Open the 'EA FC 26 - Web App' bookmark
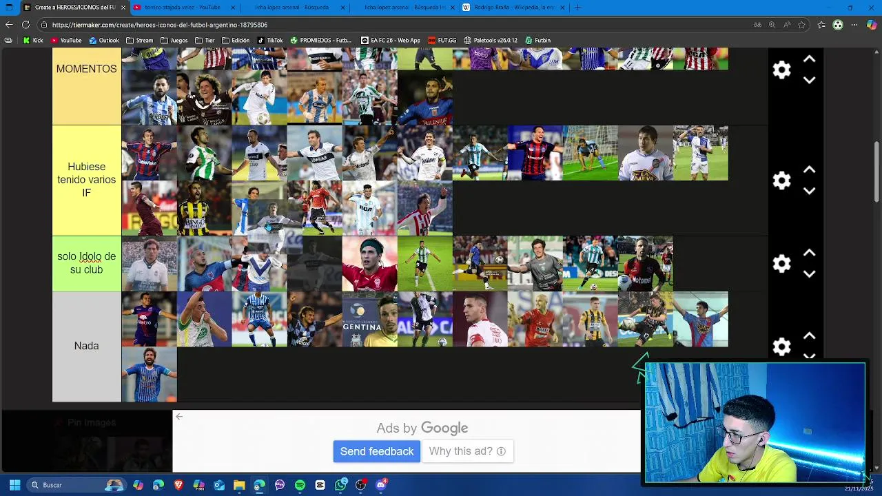 point(391,41)
